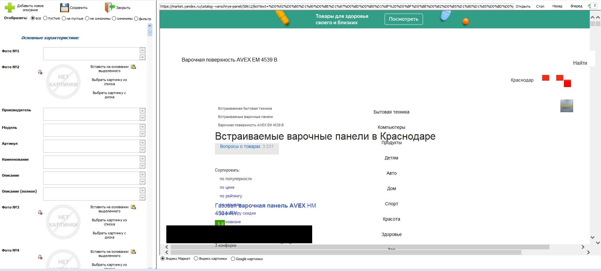Click the 'Закрыть' label
This screenshot has width=601, height=271.
click(x=123, y=8)
